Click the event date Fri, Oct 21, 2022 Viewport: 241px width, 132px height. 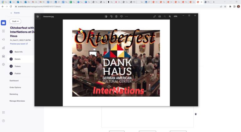20,40
